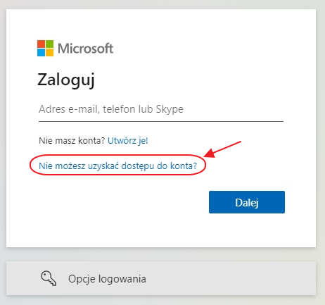
Task: Click the red oval outline around the link
Action: (117, 155)
